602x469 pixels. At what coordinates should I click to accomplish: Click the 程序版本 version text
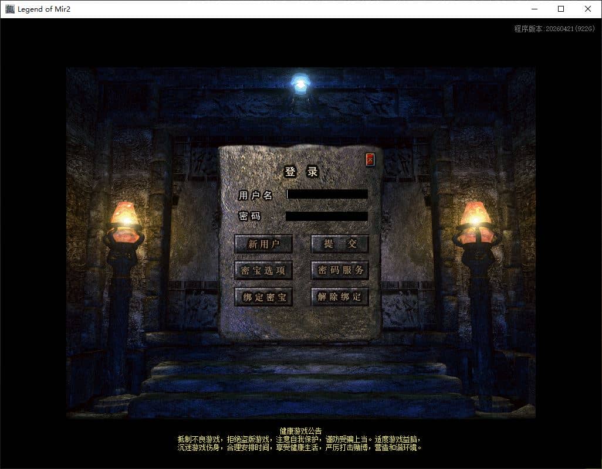(554, 29)
